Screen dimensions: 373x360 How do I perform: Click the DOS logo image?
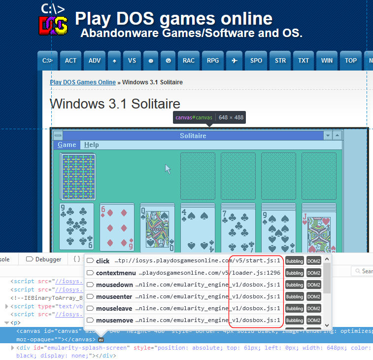tap(53, 20)
